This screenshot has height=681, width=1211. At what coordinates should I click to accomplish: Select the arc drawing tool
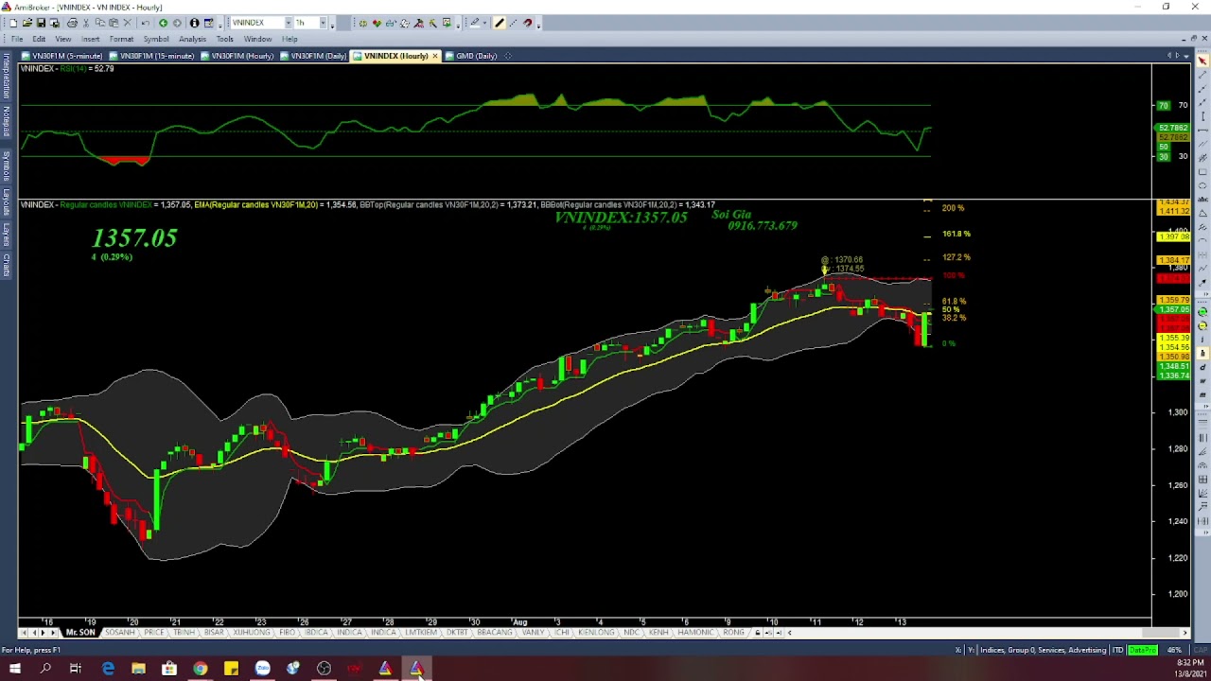coord(1202,240)
